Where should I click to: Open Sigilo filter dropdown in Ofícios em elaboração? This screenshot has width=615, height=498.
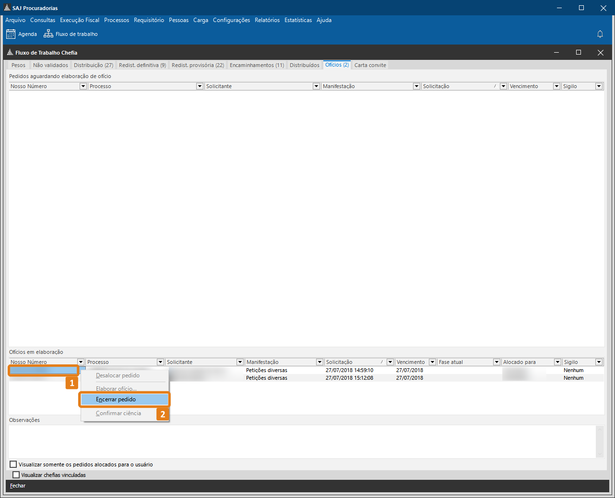click(x=599, y=362)
